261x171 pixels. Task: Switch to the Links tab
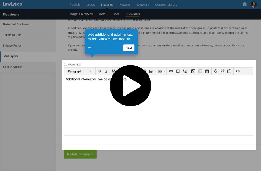[x=116, y=14]
